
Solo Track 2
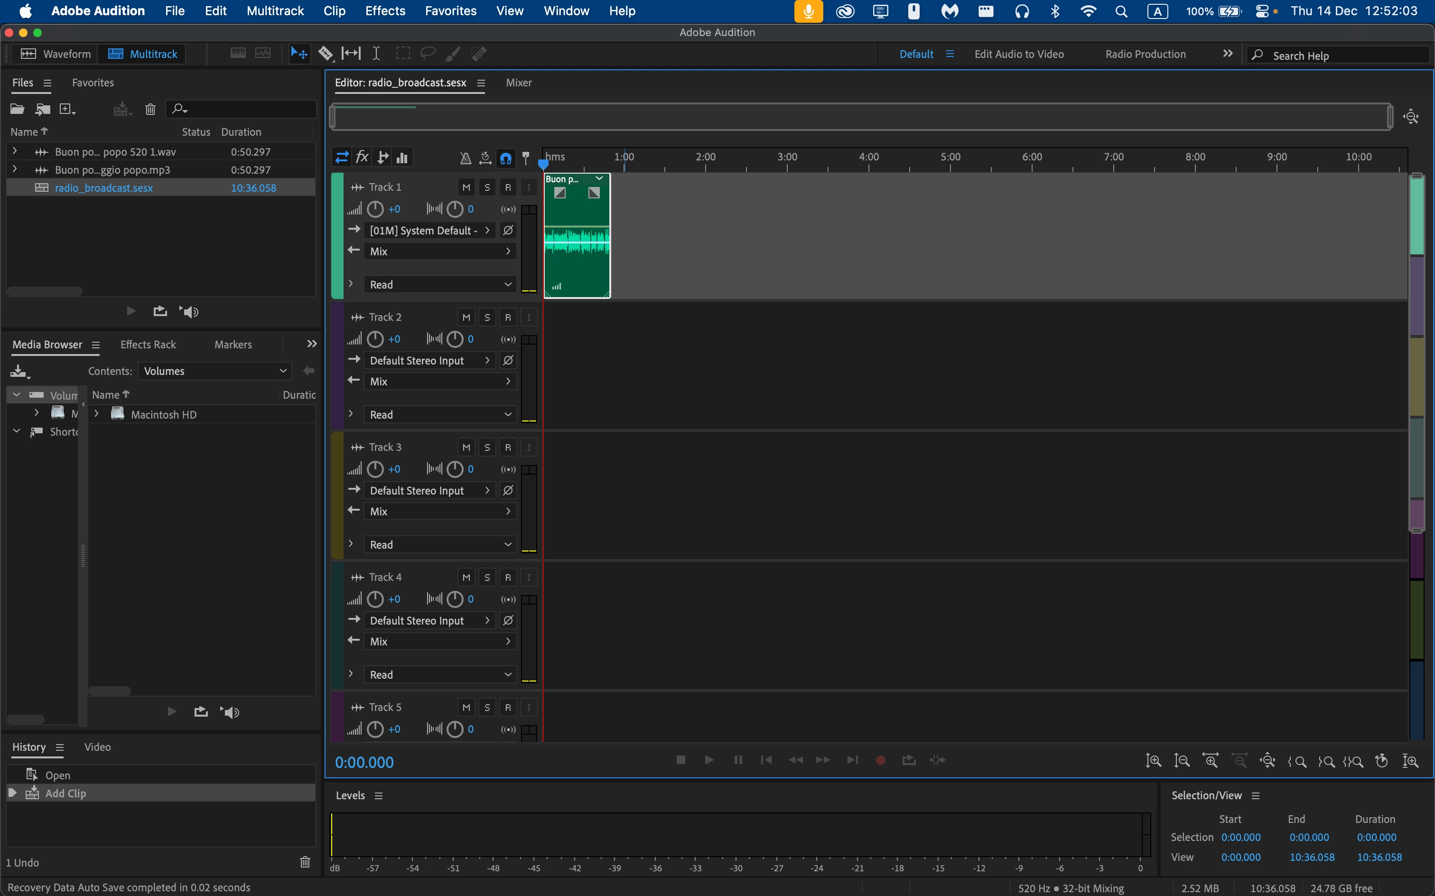[487, 317]
